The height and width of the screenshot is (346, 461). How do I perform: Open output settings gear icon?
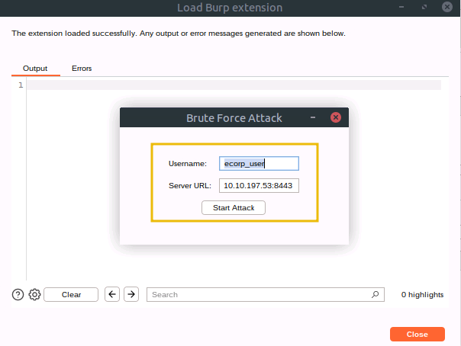[34, 294]
